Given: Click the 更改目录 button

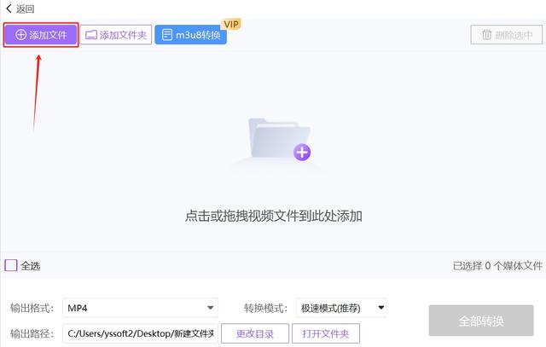Looking at the screenshot, I should (x=255, y=333).
